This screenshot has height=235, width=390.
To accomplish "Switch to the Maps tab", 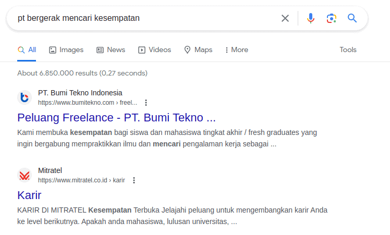I will (x=198, y=50).
